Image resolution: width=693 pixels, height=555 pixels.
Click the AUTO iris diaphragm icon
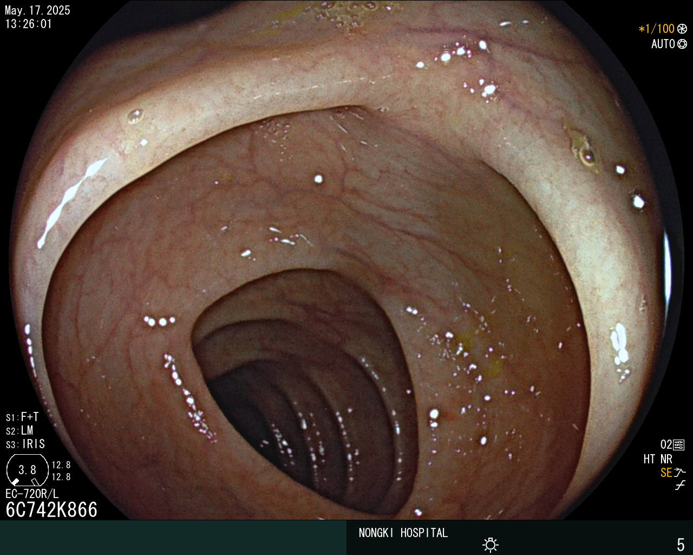tap(682, 44)
